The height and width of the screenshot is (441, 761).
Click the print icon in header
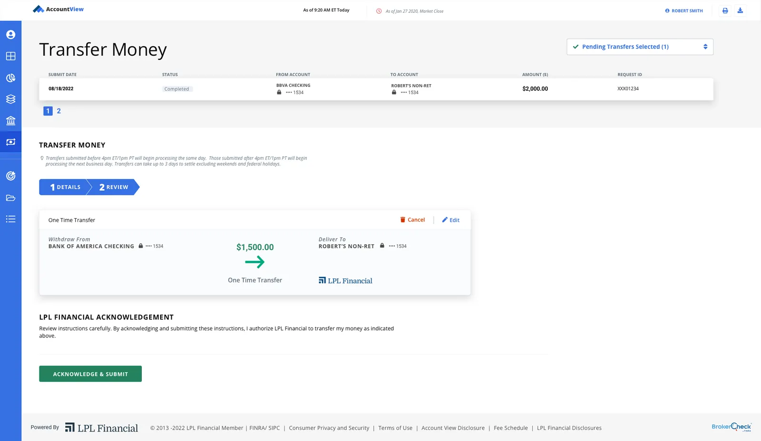point(725,10)
